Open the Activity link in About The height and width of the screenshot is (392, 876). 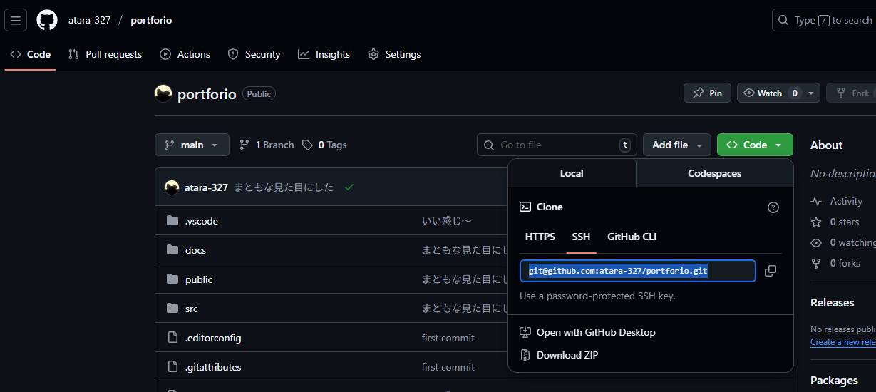838,202
